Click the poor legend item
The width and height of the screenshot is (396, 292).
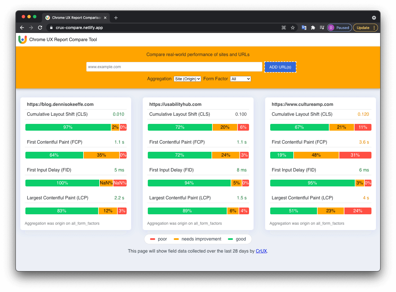(x=159, y=239)
